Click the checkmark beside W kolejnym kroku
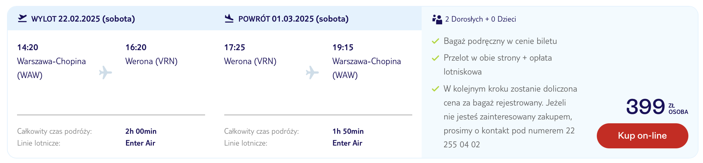 [x=435, y=89]
